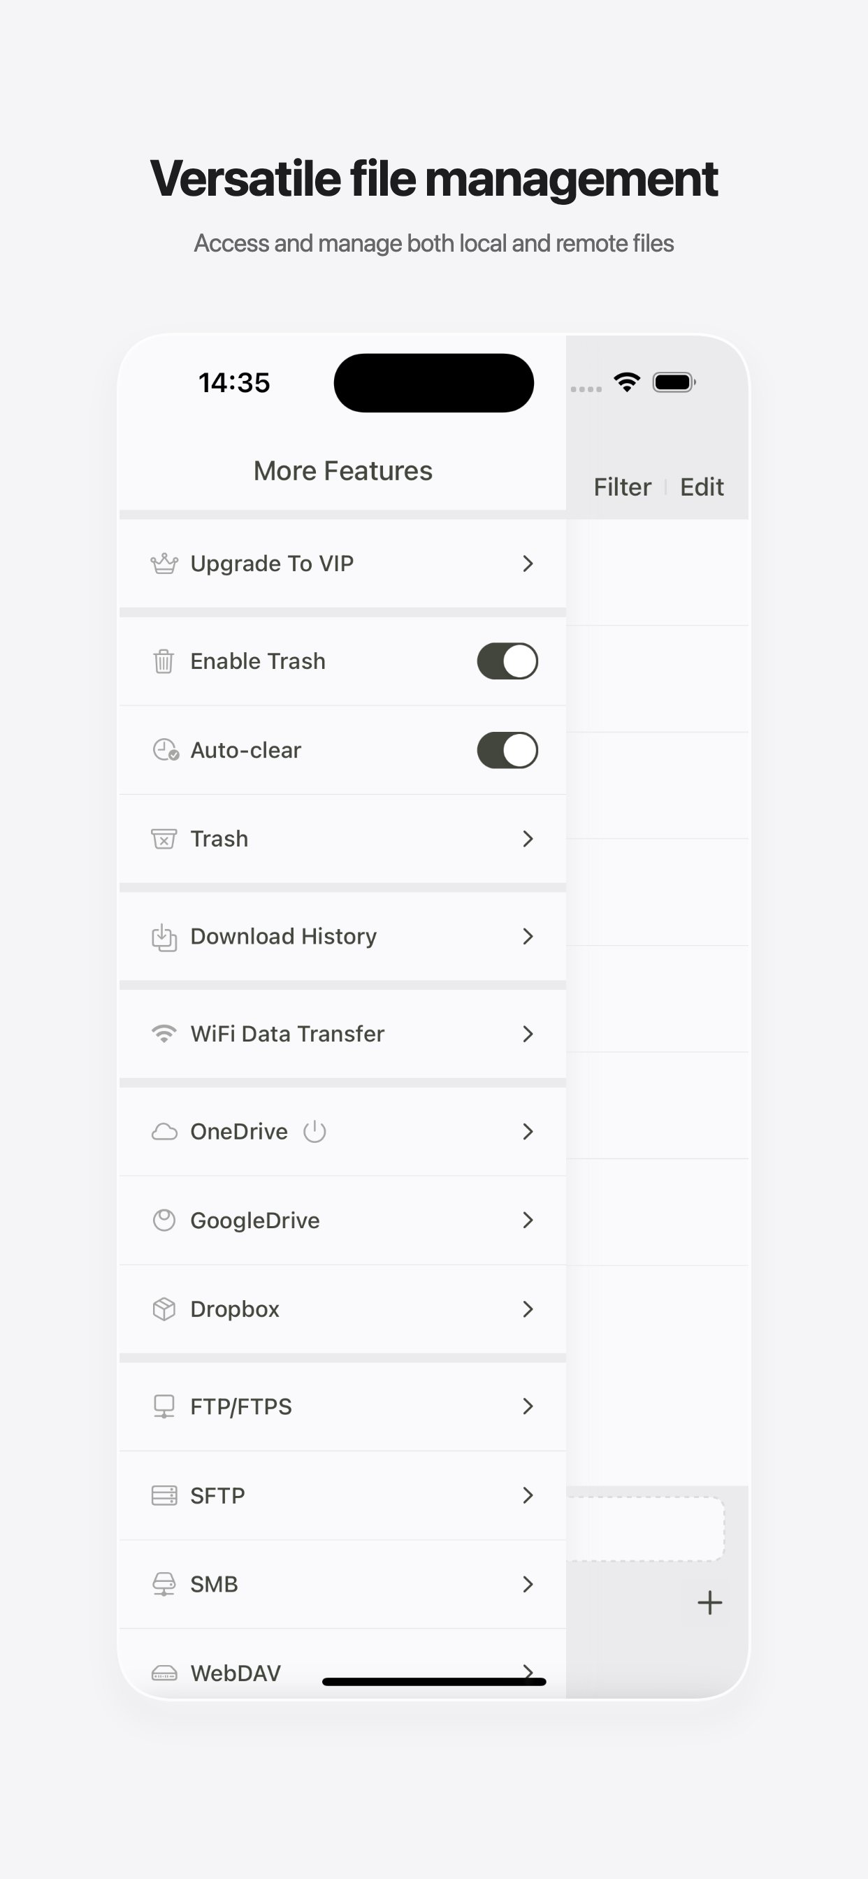Open Trash using its chevron arrow
This screenshot has width=868, height=1879.
click(528, 840)
